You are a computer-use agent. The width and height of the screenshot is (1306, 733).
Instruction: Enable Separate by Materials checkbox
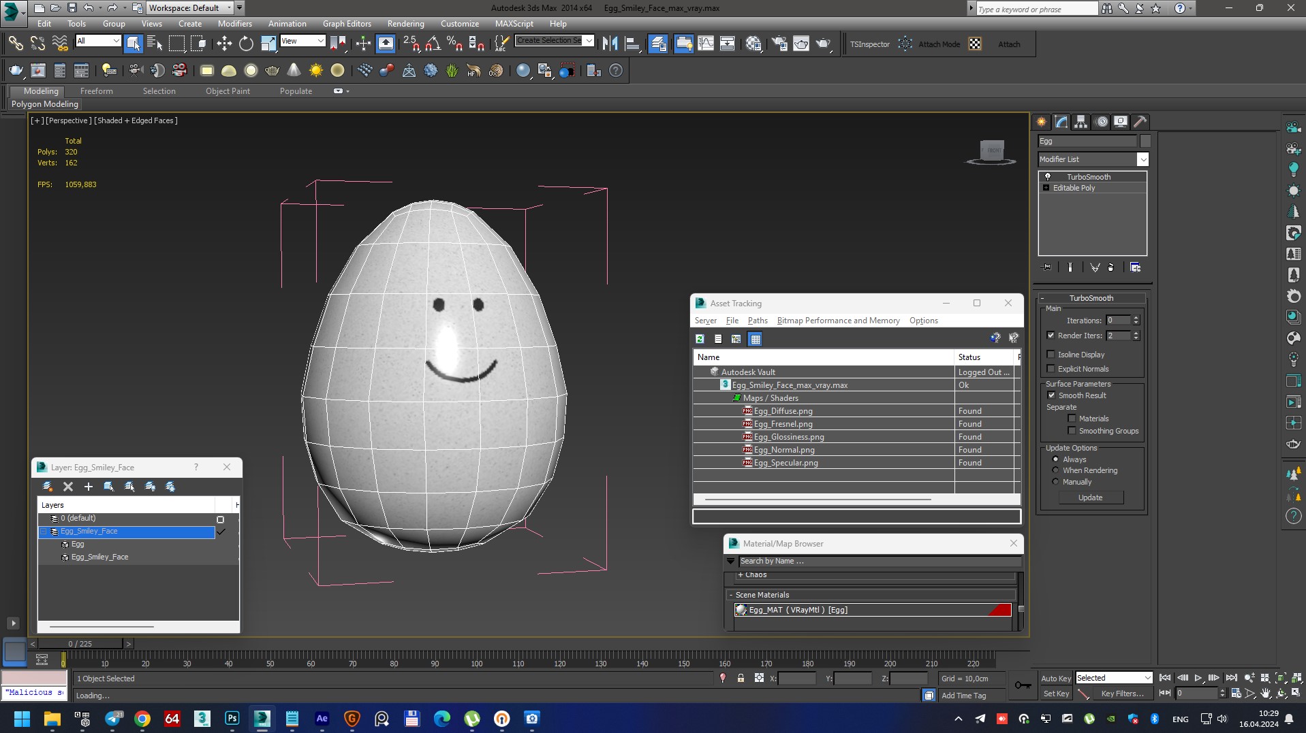coord(1072,419)
